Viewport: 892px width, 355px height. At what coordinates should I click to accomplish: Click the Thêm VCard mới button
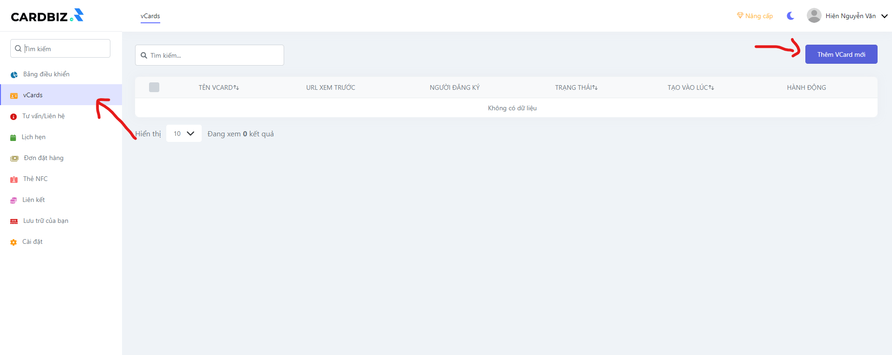pyautogui.click(x=841, y=54)
